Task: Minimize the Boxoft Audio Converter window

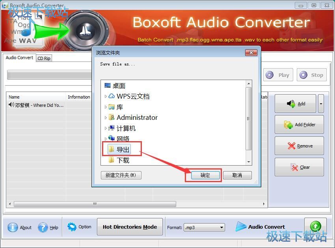Action: [301, 6]
